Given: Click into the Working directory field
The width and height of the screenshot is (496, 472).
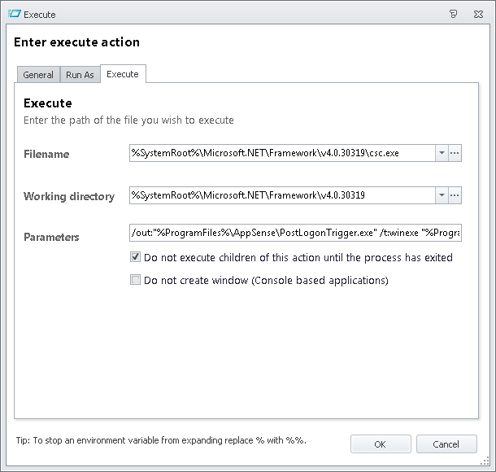Looking at the screenshot, I should pyautogui.click(x=281, y=195).
